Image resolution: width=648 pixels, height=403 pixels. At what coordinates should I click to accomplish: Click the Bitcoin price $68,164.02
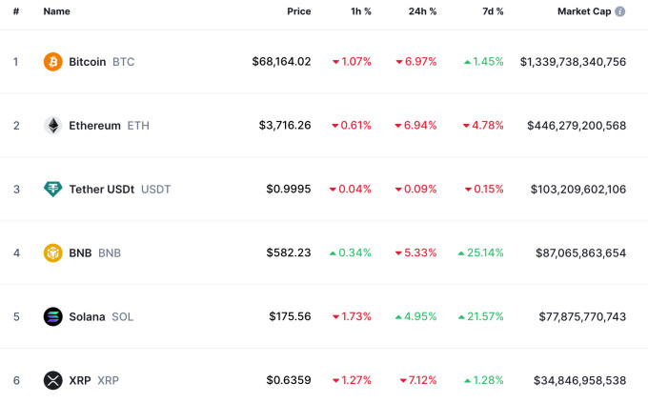pyautogui.click(x=281, y=62)
